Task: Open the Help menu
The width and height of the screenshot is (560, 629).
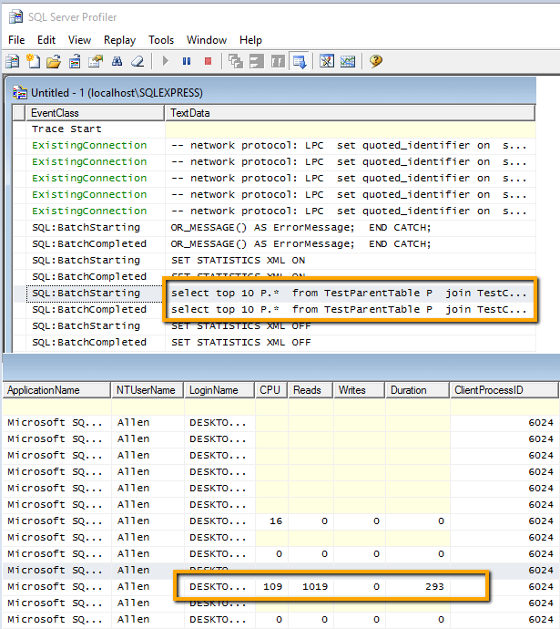Action: pyautogui.click(x=250, y=40)
